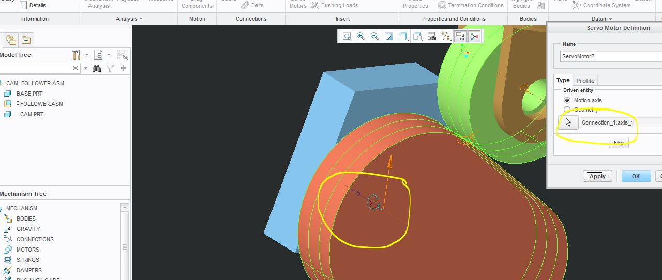Switch to the Favorites navigator tab
This screenshot has width=662, height=280.
point(26,40)
